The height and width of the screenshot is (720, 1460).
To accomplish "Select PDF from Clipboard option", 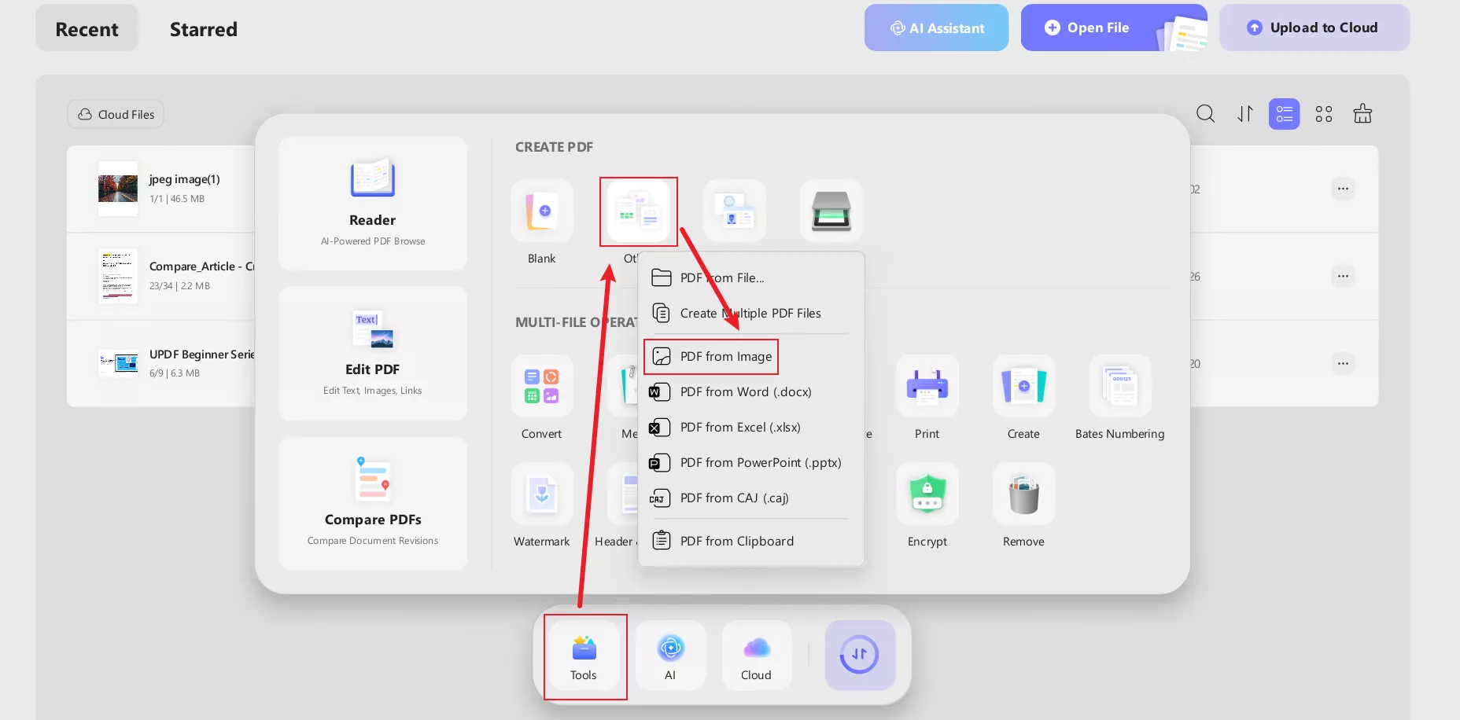I will (x=736, y=541).
